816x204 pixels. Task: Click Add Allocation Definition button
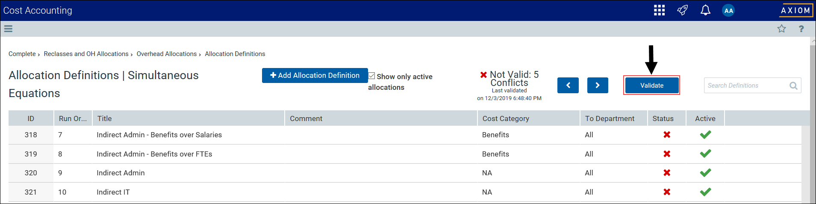click(315, 75)
